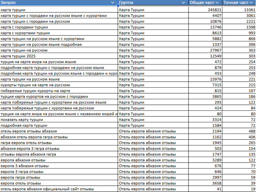Screen dimensions: 256x192
Task: Select the cell 'карта турции 2025'
Action: 59,56
